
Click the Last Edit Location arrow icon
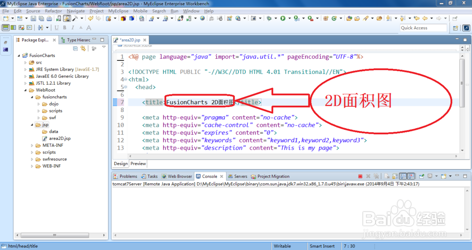tap(417, 18)
